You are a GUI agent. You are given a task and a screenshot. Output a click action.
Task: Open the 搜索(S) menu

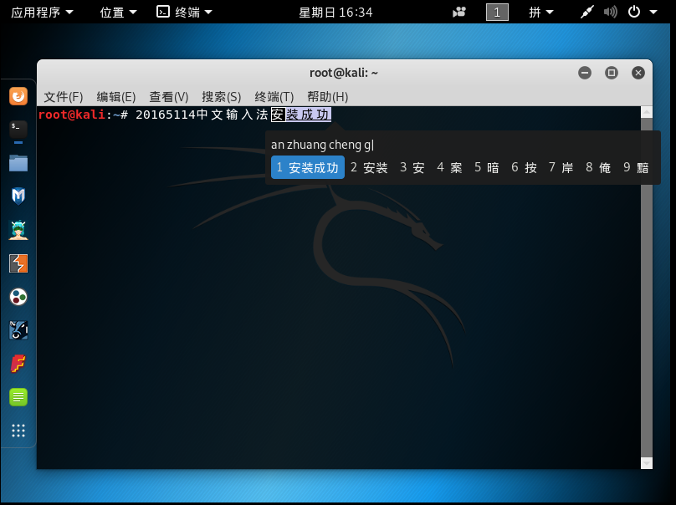(222, 96)
